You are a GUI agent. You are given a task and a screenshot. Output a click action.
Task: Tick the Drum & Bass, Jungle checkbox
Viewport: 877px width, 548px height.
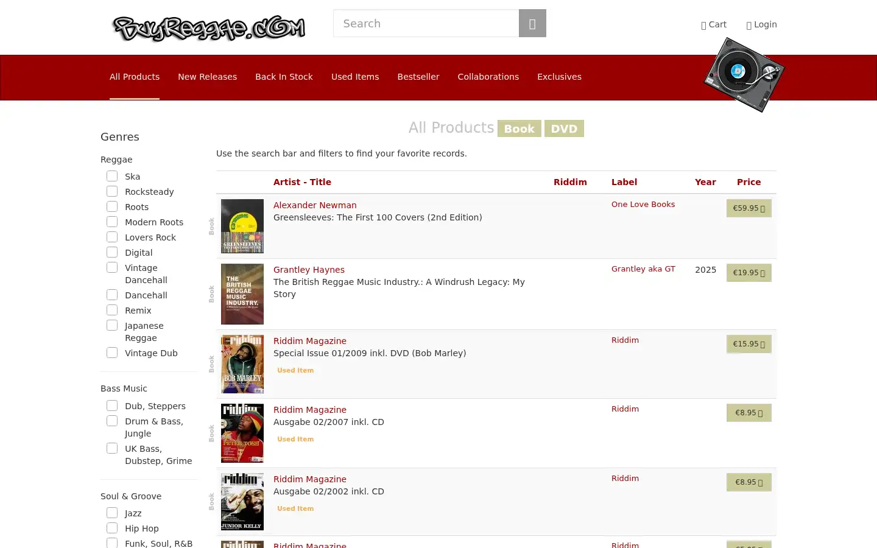112,421
